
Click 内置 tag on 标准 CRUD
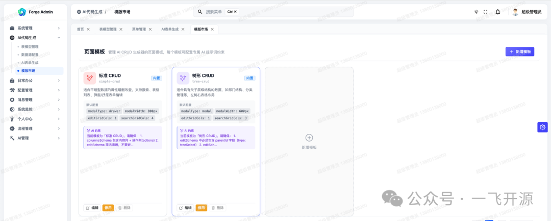157,78
